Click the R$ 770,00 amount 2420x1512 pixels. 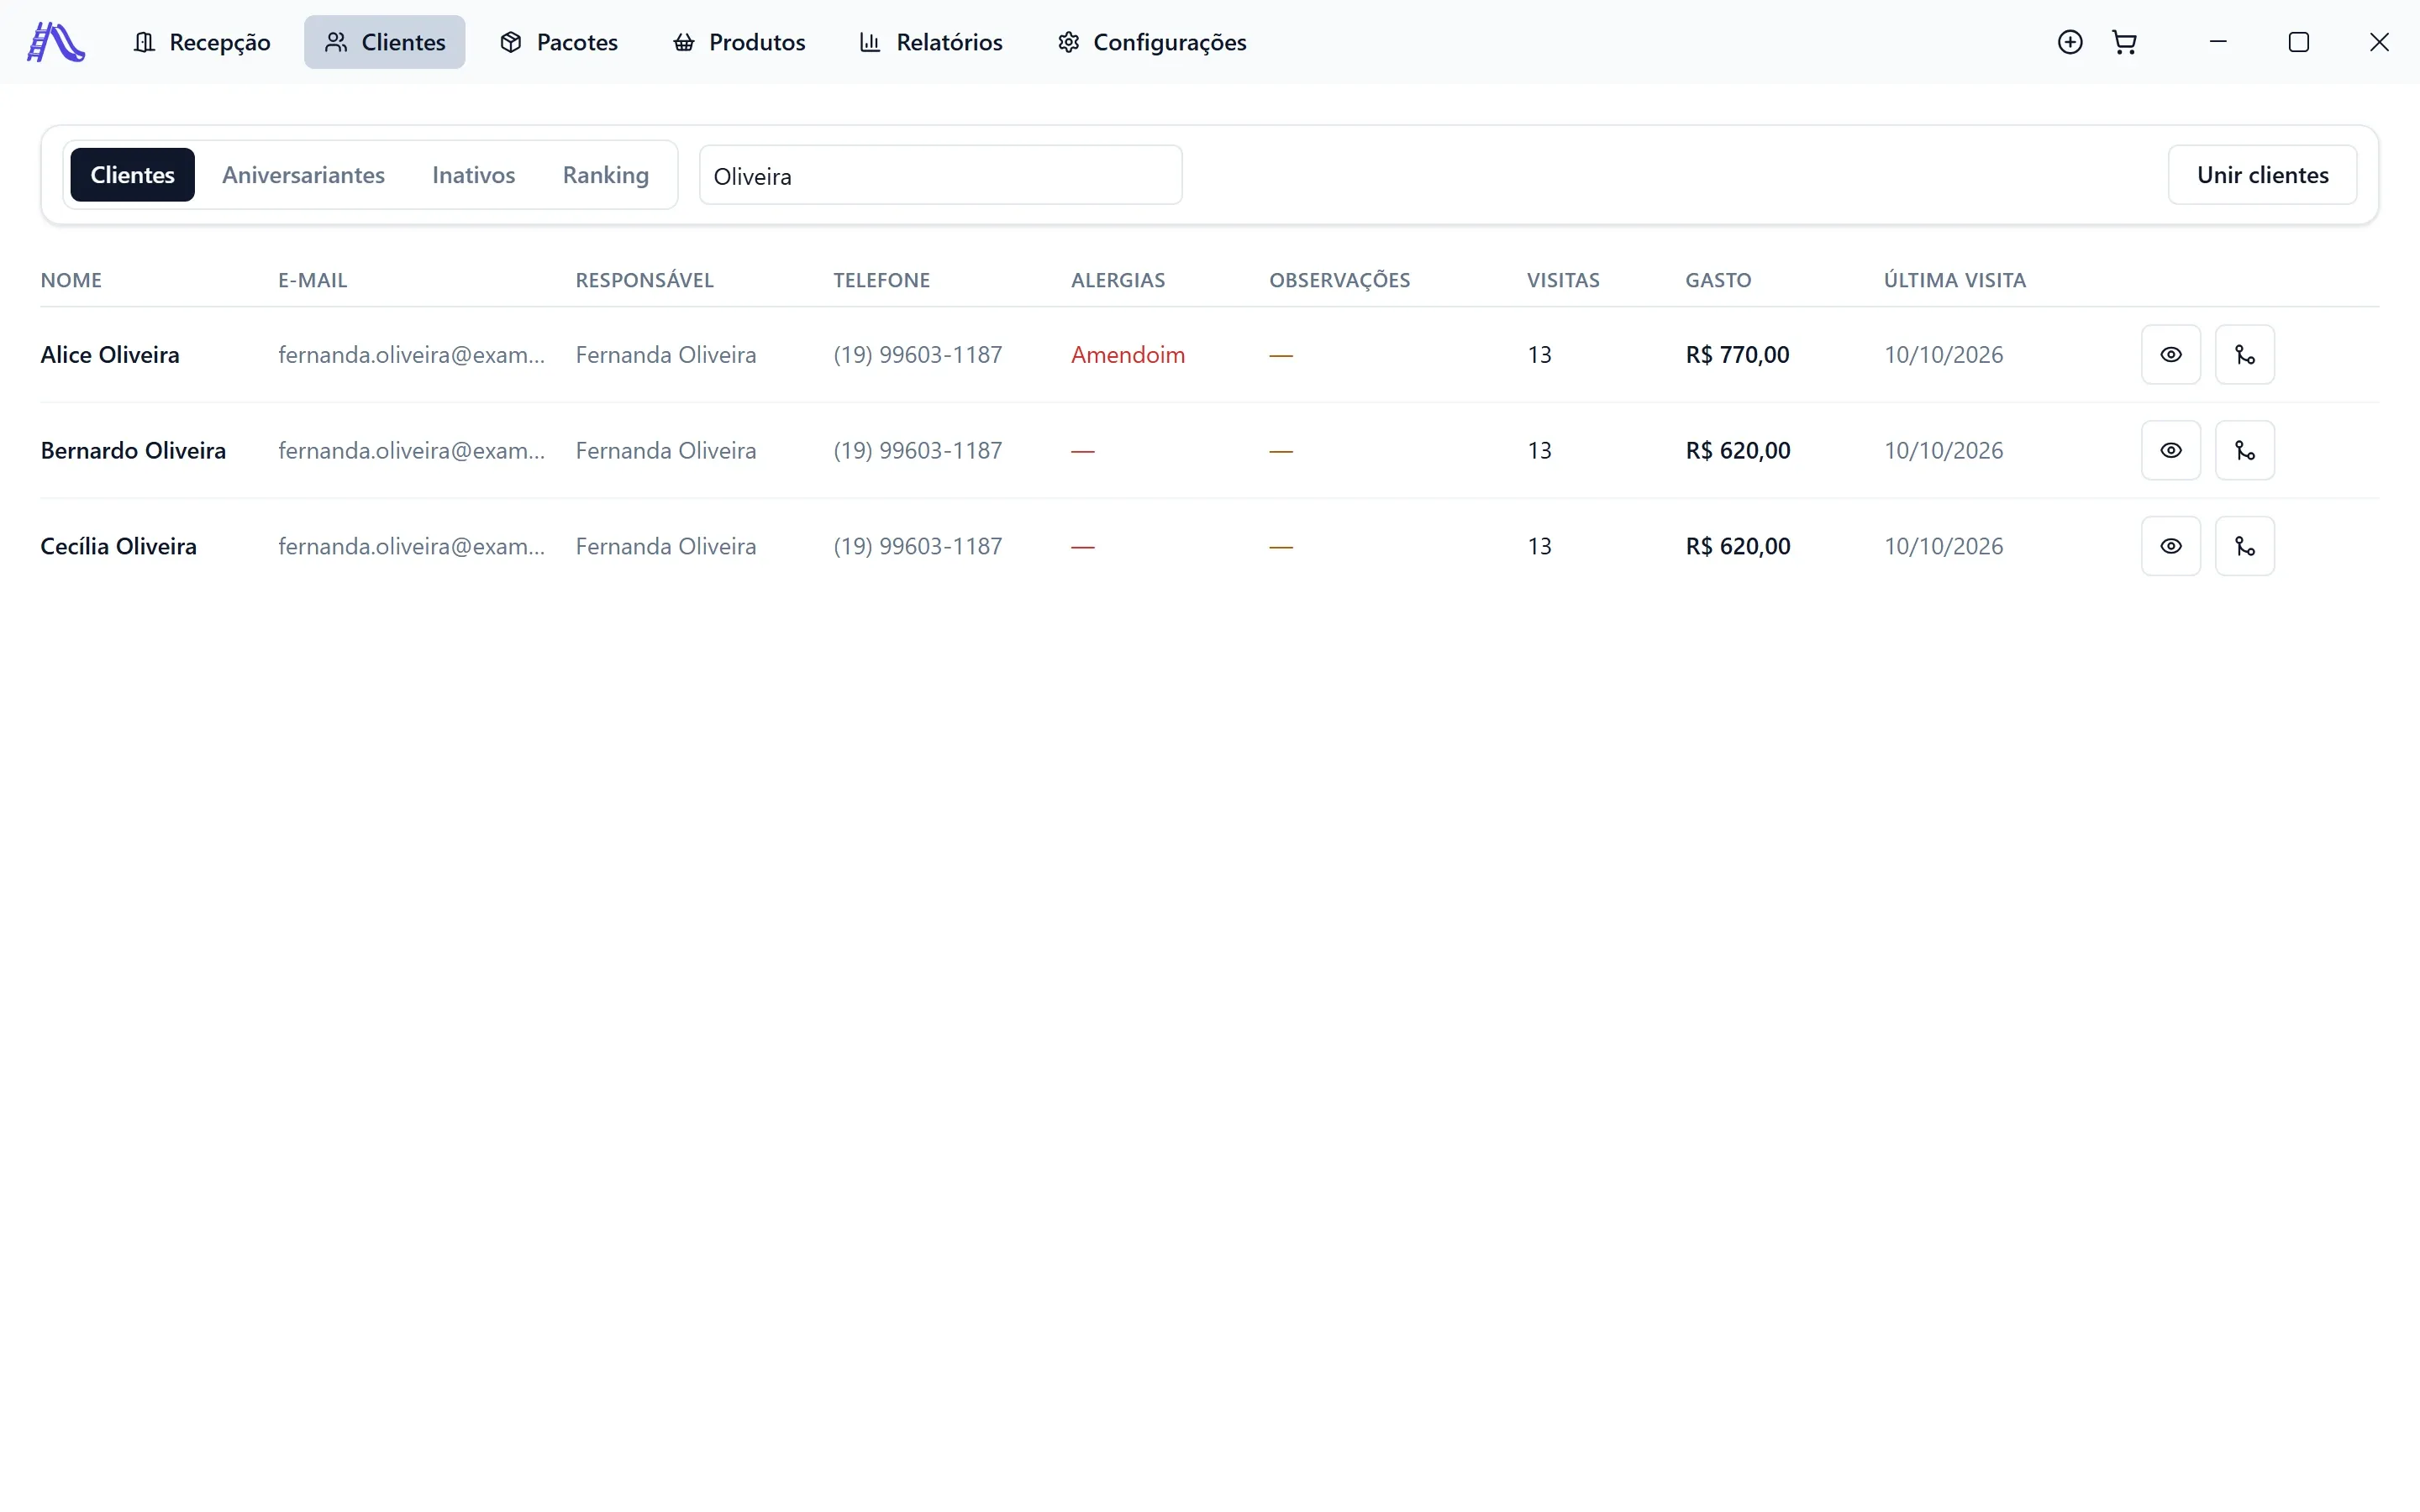tap(1737, 355)
